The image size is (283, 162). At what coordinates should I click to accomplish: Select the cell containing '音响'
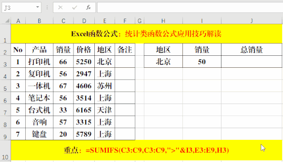[39, 122]
